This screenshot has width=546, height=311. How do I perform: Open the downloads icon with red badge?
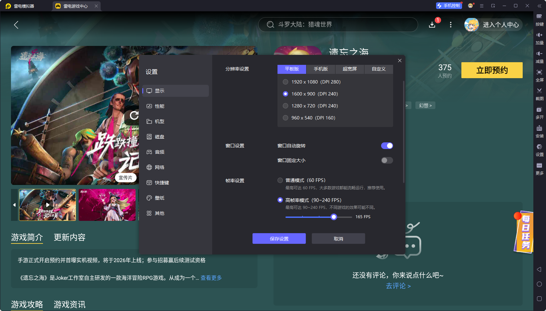[432, 25]
